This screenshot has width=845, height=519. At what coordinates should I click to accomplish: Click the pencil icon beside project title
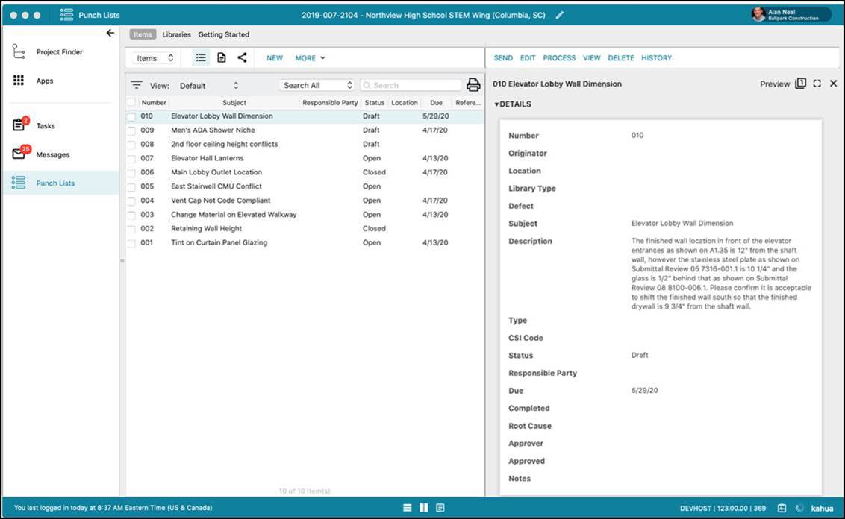point(560,15)
